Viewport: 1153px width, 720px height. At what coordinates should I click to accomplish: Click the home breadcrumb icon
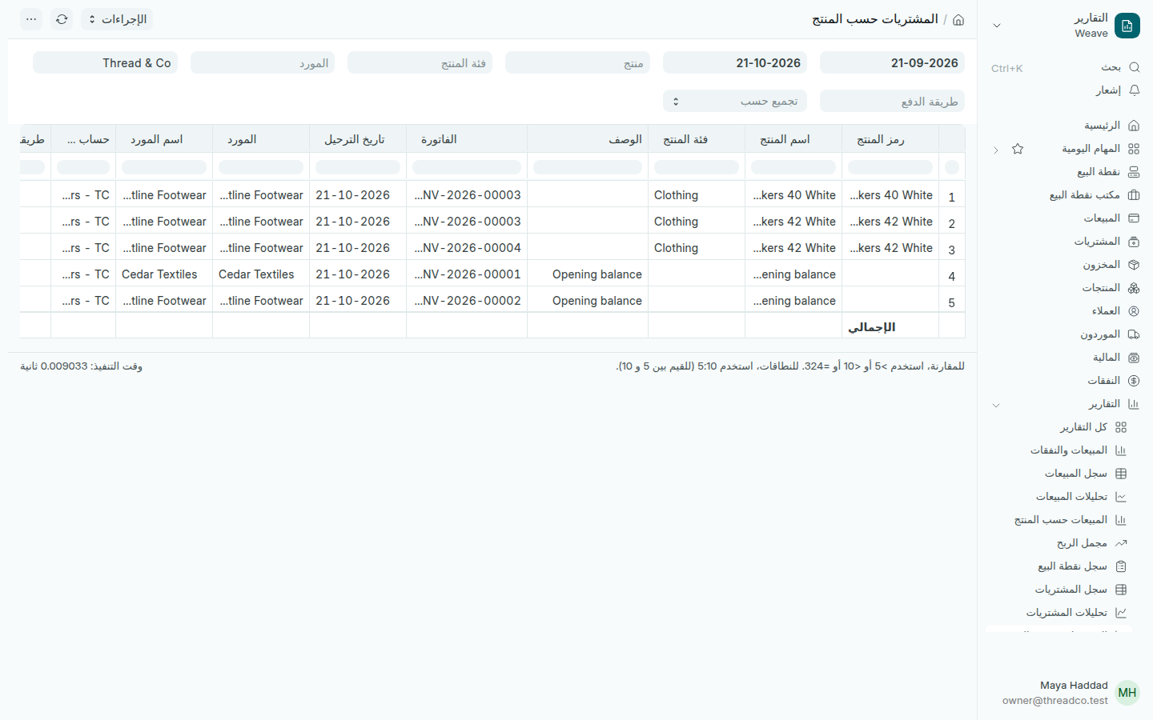pyautogui.click(x=958, y=20)
